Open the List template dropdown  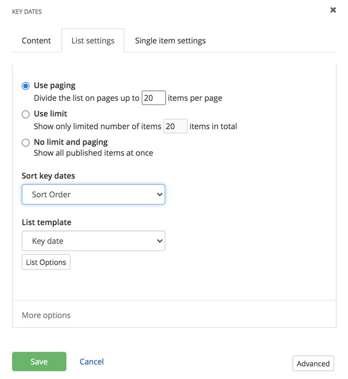pos(93,241)
